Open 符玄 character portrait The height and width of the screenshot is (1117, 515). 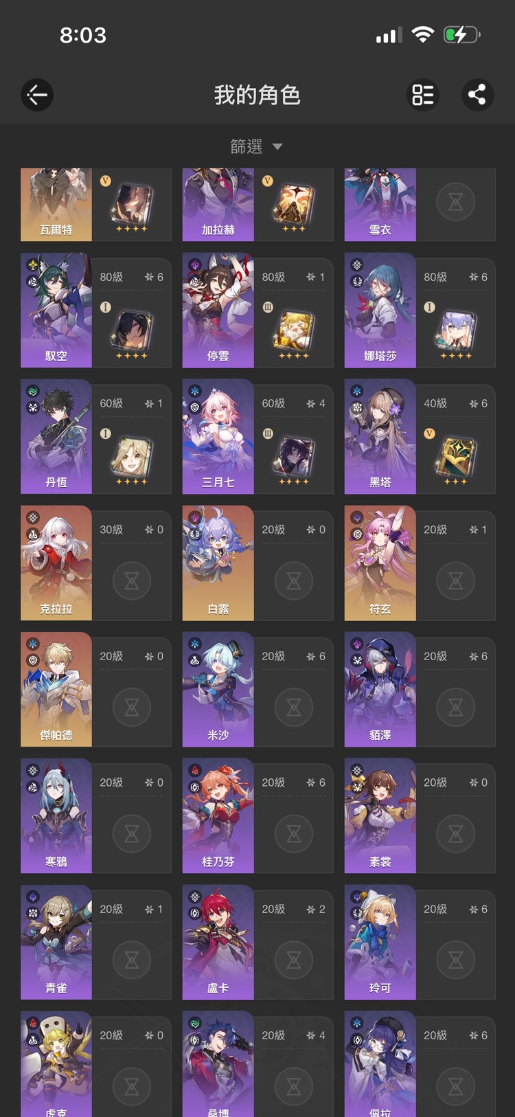(x=380, y=563)
